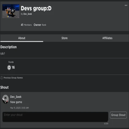Click the Funds label
This screenshot has height=129, width=129.
point(11,62)
